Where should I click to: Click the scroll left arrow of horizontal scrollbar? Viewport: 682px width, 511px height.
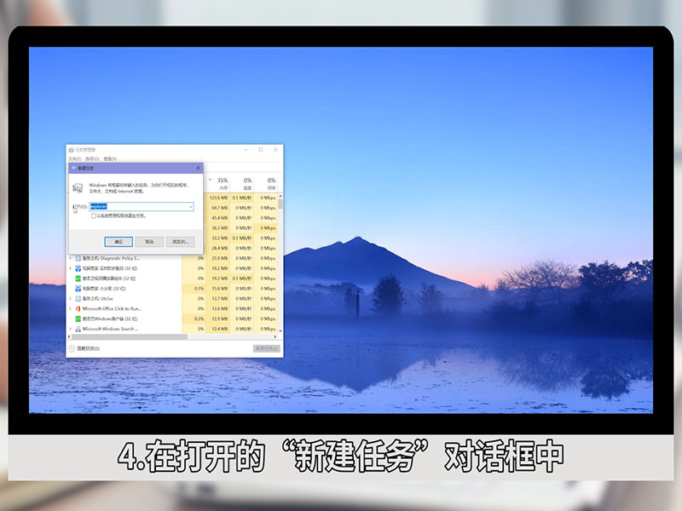click(x=70, y=336)
